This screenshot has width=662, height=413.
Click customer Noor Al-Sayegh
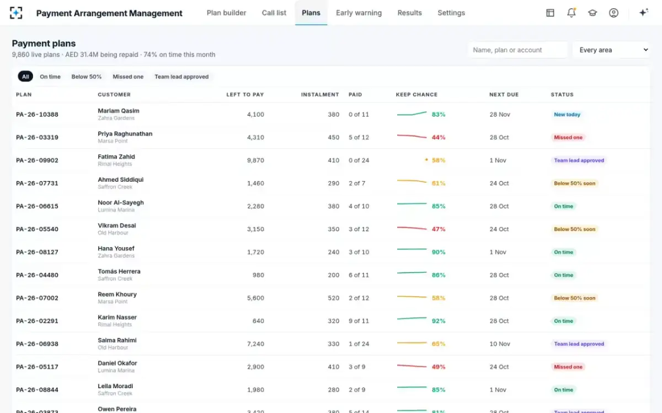[x=121, y=203]
